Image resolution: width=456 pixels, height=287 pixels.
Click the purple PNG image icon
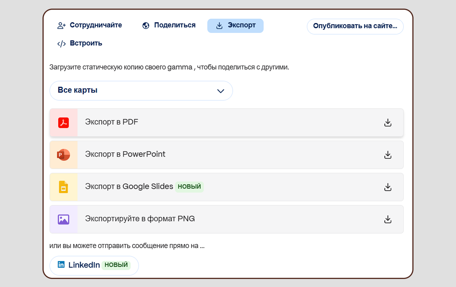click(63, 220)
